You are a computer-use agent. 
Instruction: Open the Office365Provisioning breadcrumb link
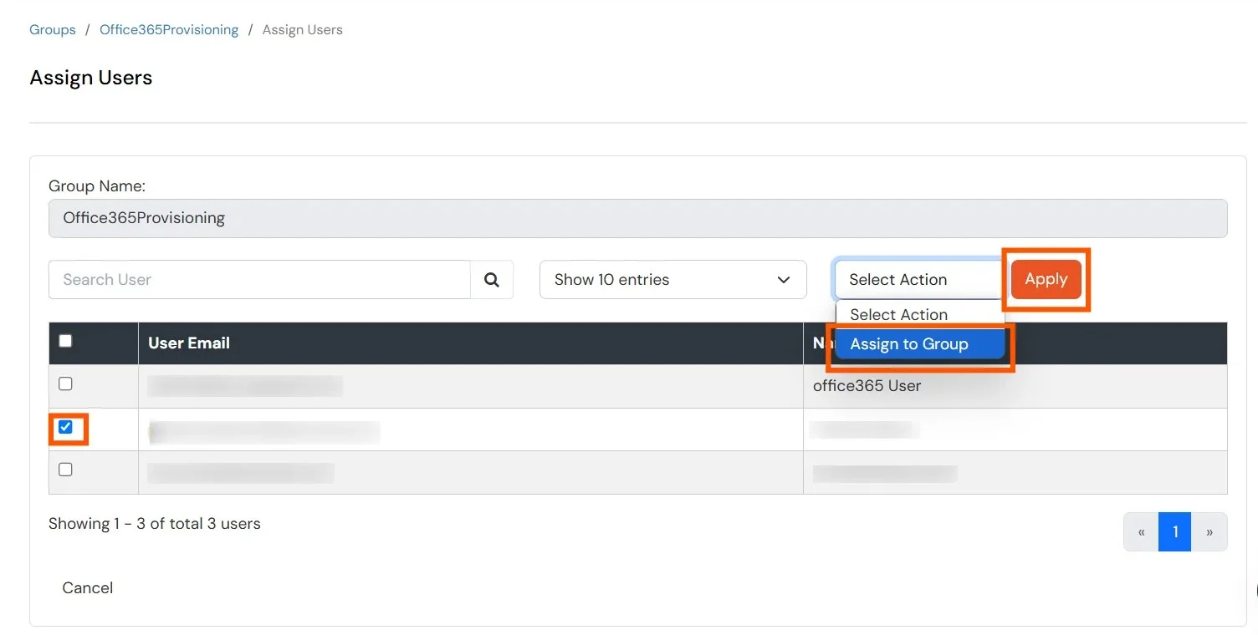[x=168, y=29]
